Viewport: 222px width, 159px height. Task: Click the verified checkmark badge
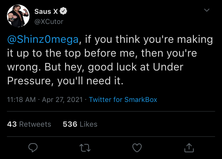point(63,11)
